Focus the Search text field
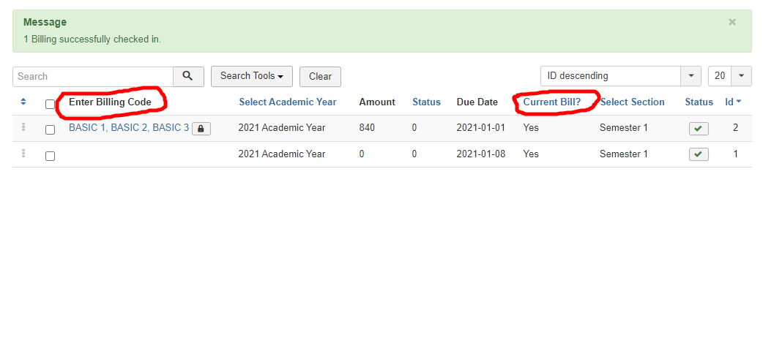Screen dimensions: 763x354 pyautogui.click(x=93, y=76)
